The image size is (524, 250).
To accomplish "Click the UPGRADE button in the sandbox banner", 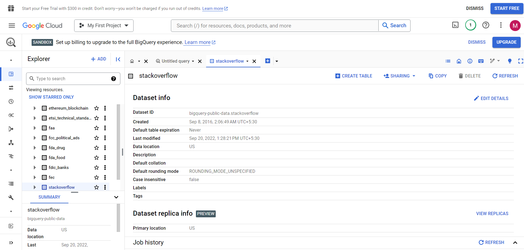I will click(506, 42).
